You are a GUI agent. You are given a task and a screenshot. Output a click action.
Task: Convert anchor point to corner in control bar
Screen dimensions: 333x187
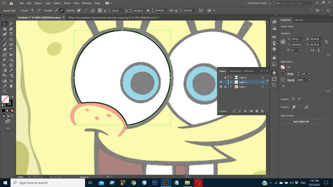[x=33, y=10]
